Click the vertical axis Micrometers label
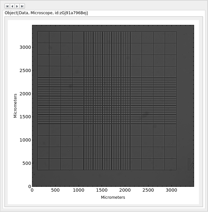Viewport: 208px width, 212px height. 15,106
